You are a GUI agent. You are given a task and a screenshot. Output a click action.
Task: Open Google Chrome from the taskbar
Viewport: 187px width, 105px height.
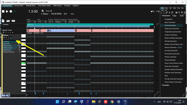(x=112, y=102)
